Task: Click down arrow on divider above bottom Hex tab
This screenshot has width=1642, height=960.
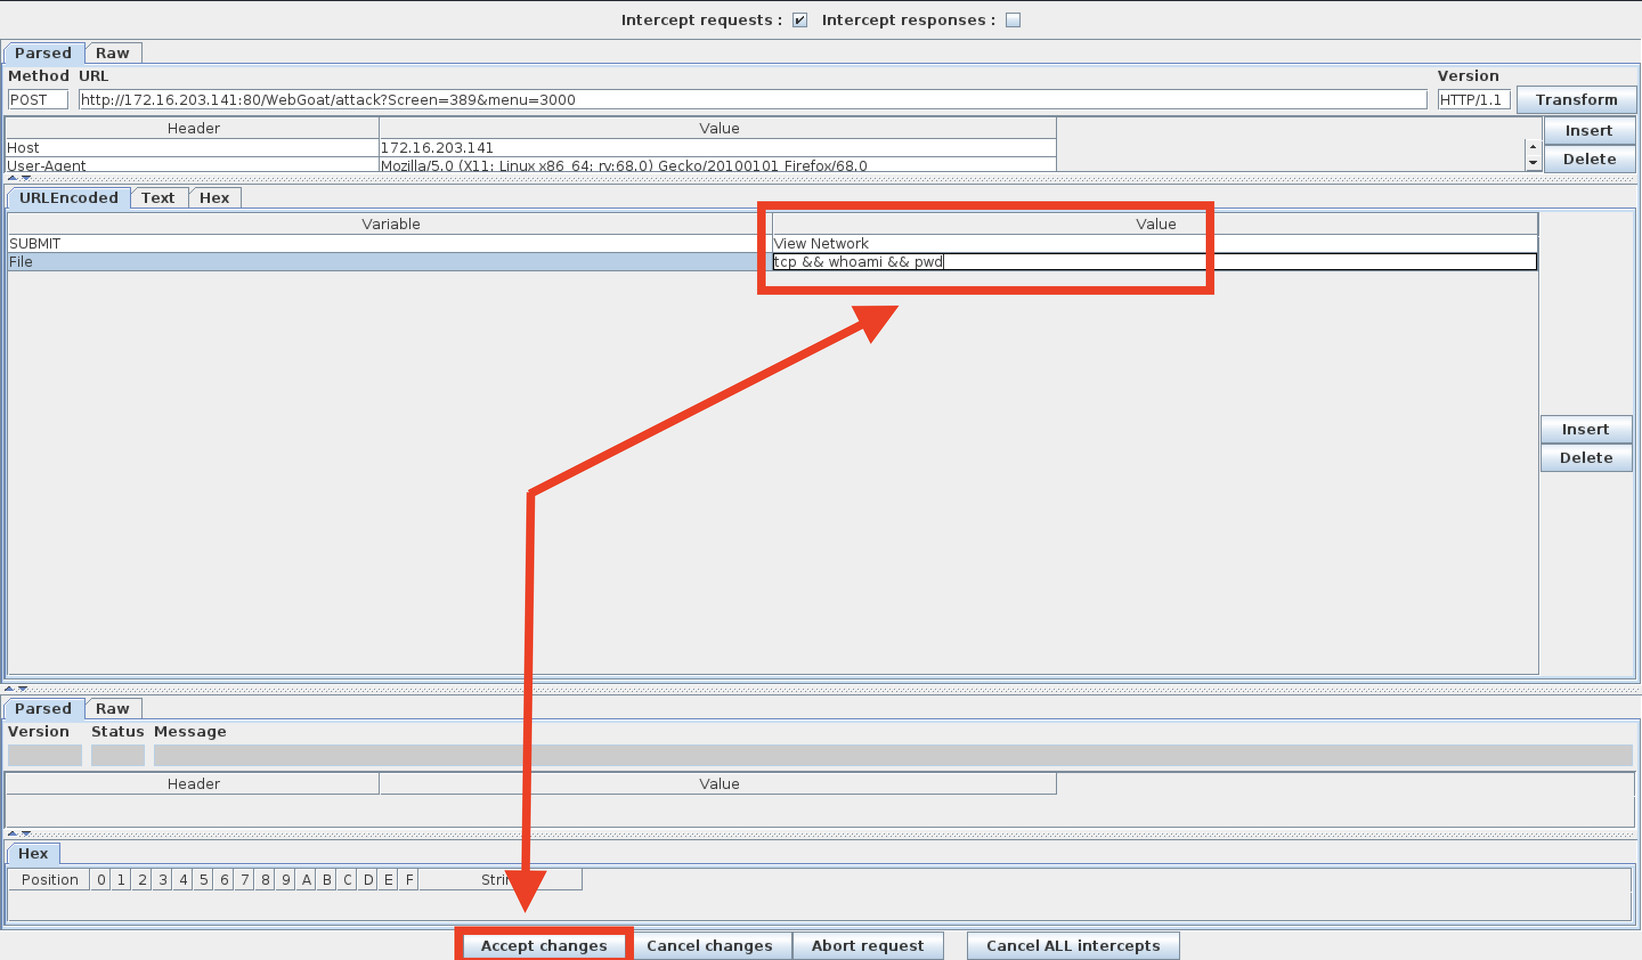Action: pos(26,833)
